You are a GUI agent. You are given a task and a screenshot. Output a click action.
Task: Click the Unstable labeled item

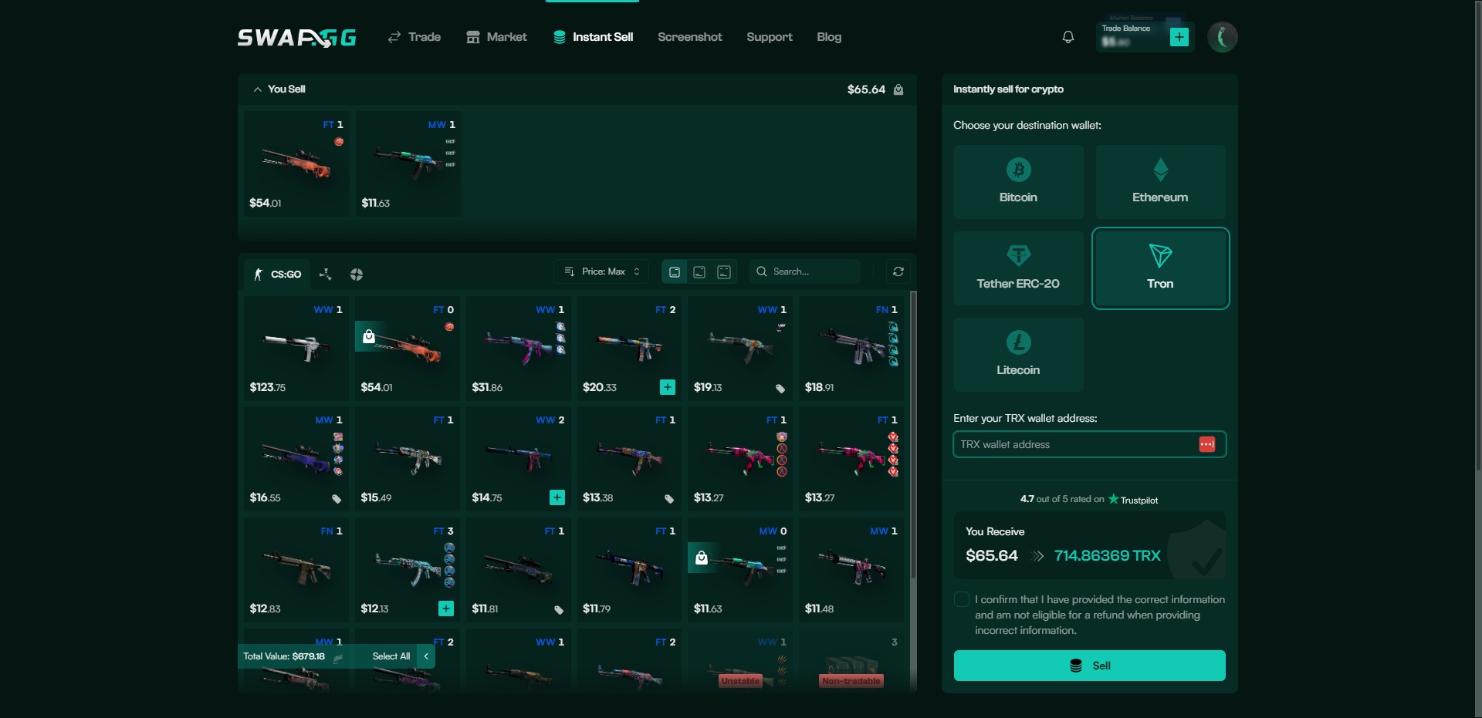pyautogui.click(x=740, y=661)
